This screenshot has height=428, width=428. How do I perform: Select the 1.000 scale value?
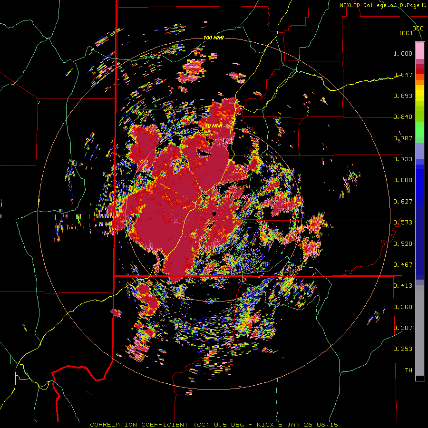(403, 53)
